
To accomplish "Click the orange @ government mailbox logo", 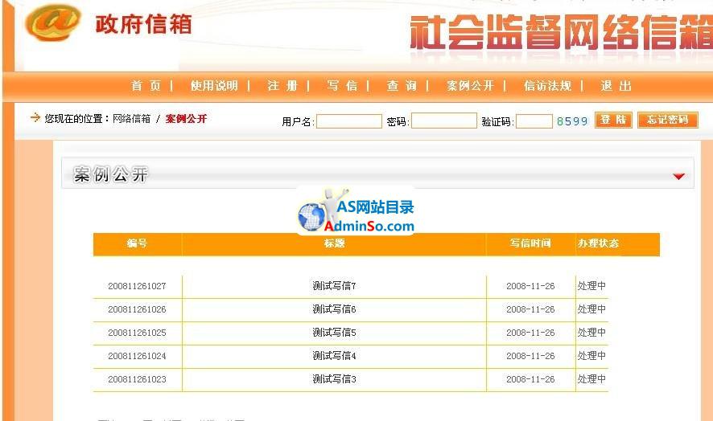I will [x=53, y=22].
